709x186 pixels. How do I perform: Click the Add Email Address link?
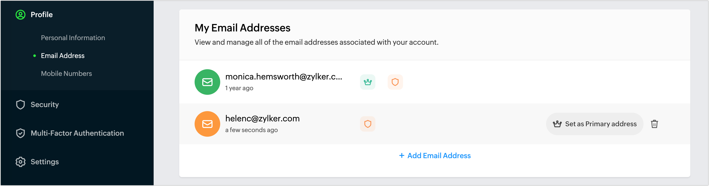pyautogui.click(x=435, y=156)
